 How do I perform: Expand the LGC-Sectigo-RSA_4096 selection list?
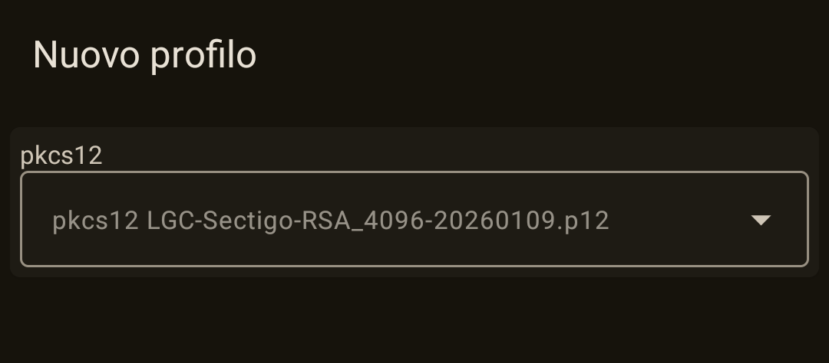pyautogui.click(x=414, y=219)
